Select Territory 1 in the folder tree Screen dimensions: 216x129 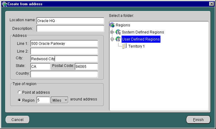pyautogui.click(x=136, y=46)
